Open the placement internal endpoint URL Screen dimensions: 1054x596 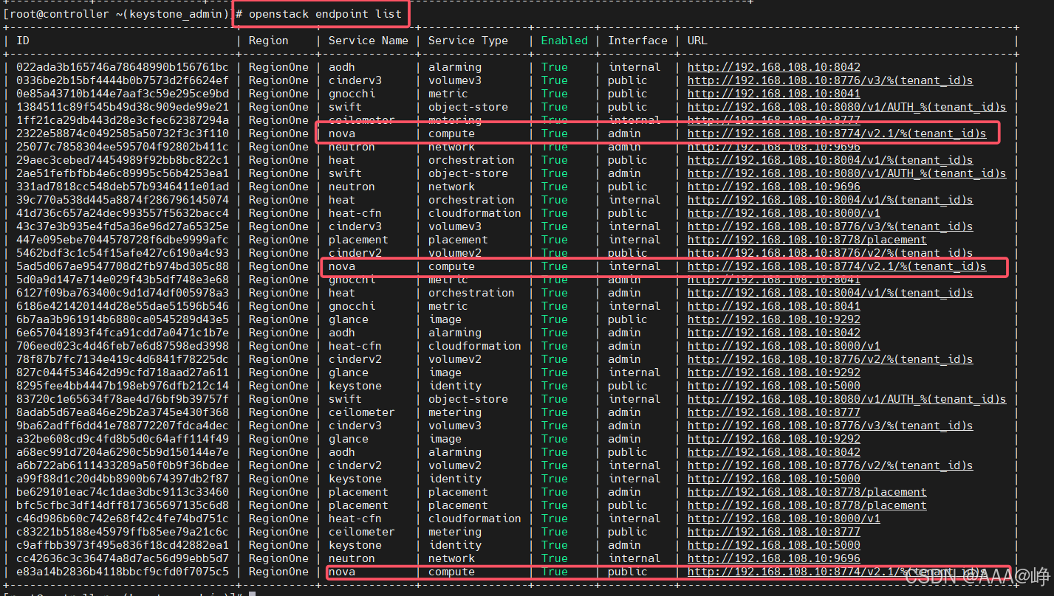pos(807,240)
